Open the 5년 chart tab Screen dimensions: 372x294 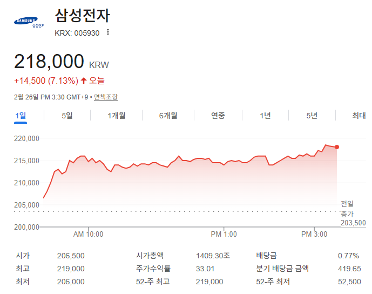tap(312, 115)
